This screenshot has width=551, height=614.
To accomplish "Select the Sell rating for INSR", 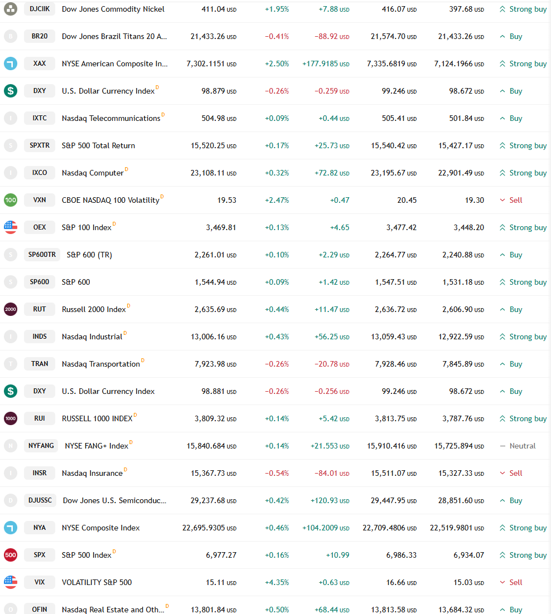I will 511,473.
